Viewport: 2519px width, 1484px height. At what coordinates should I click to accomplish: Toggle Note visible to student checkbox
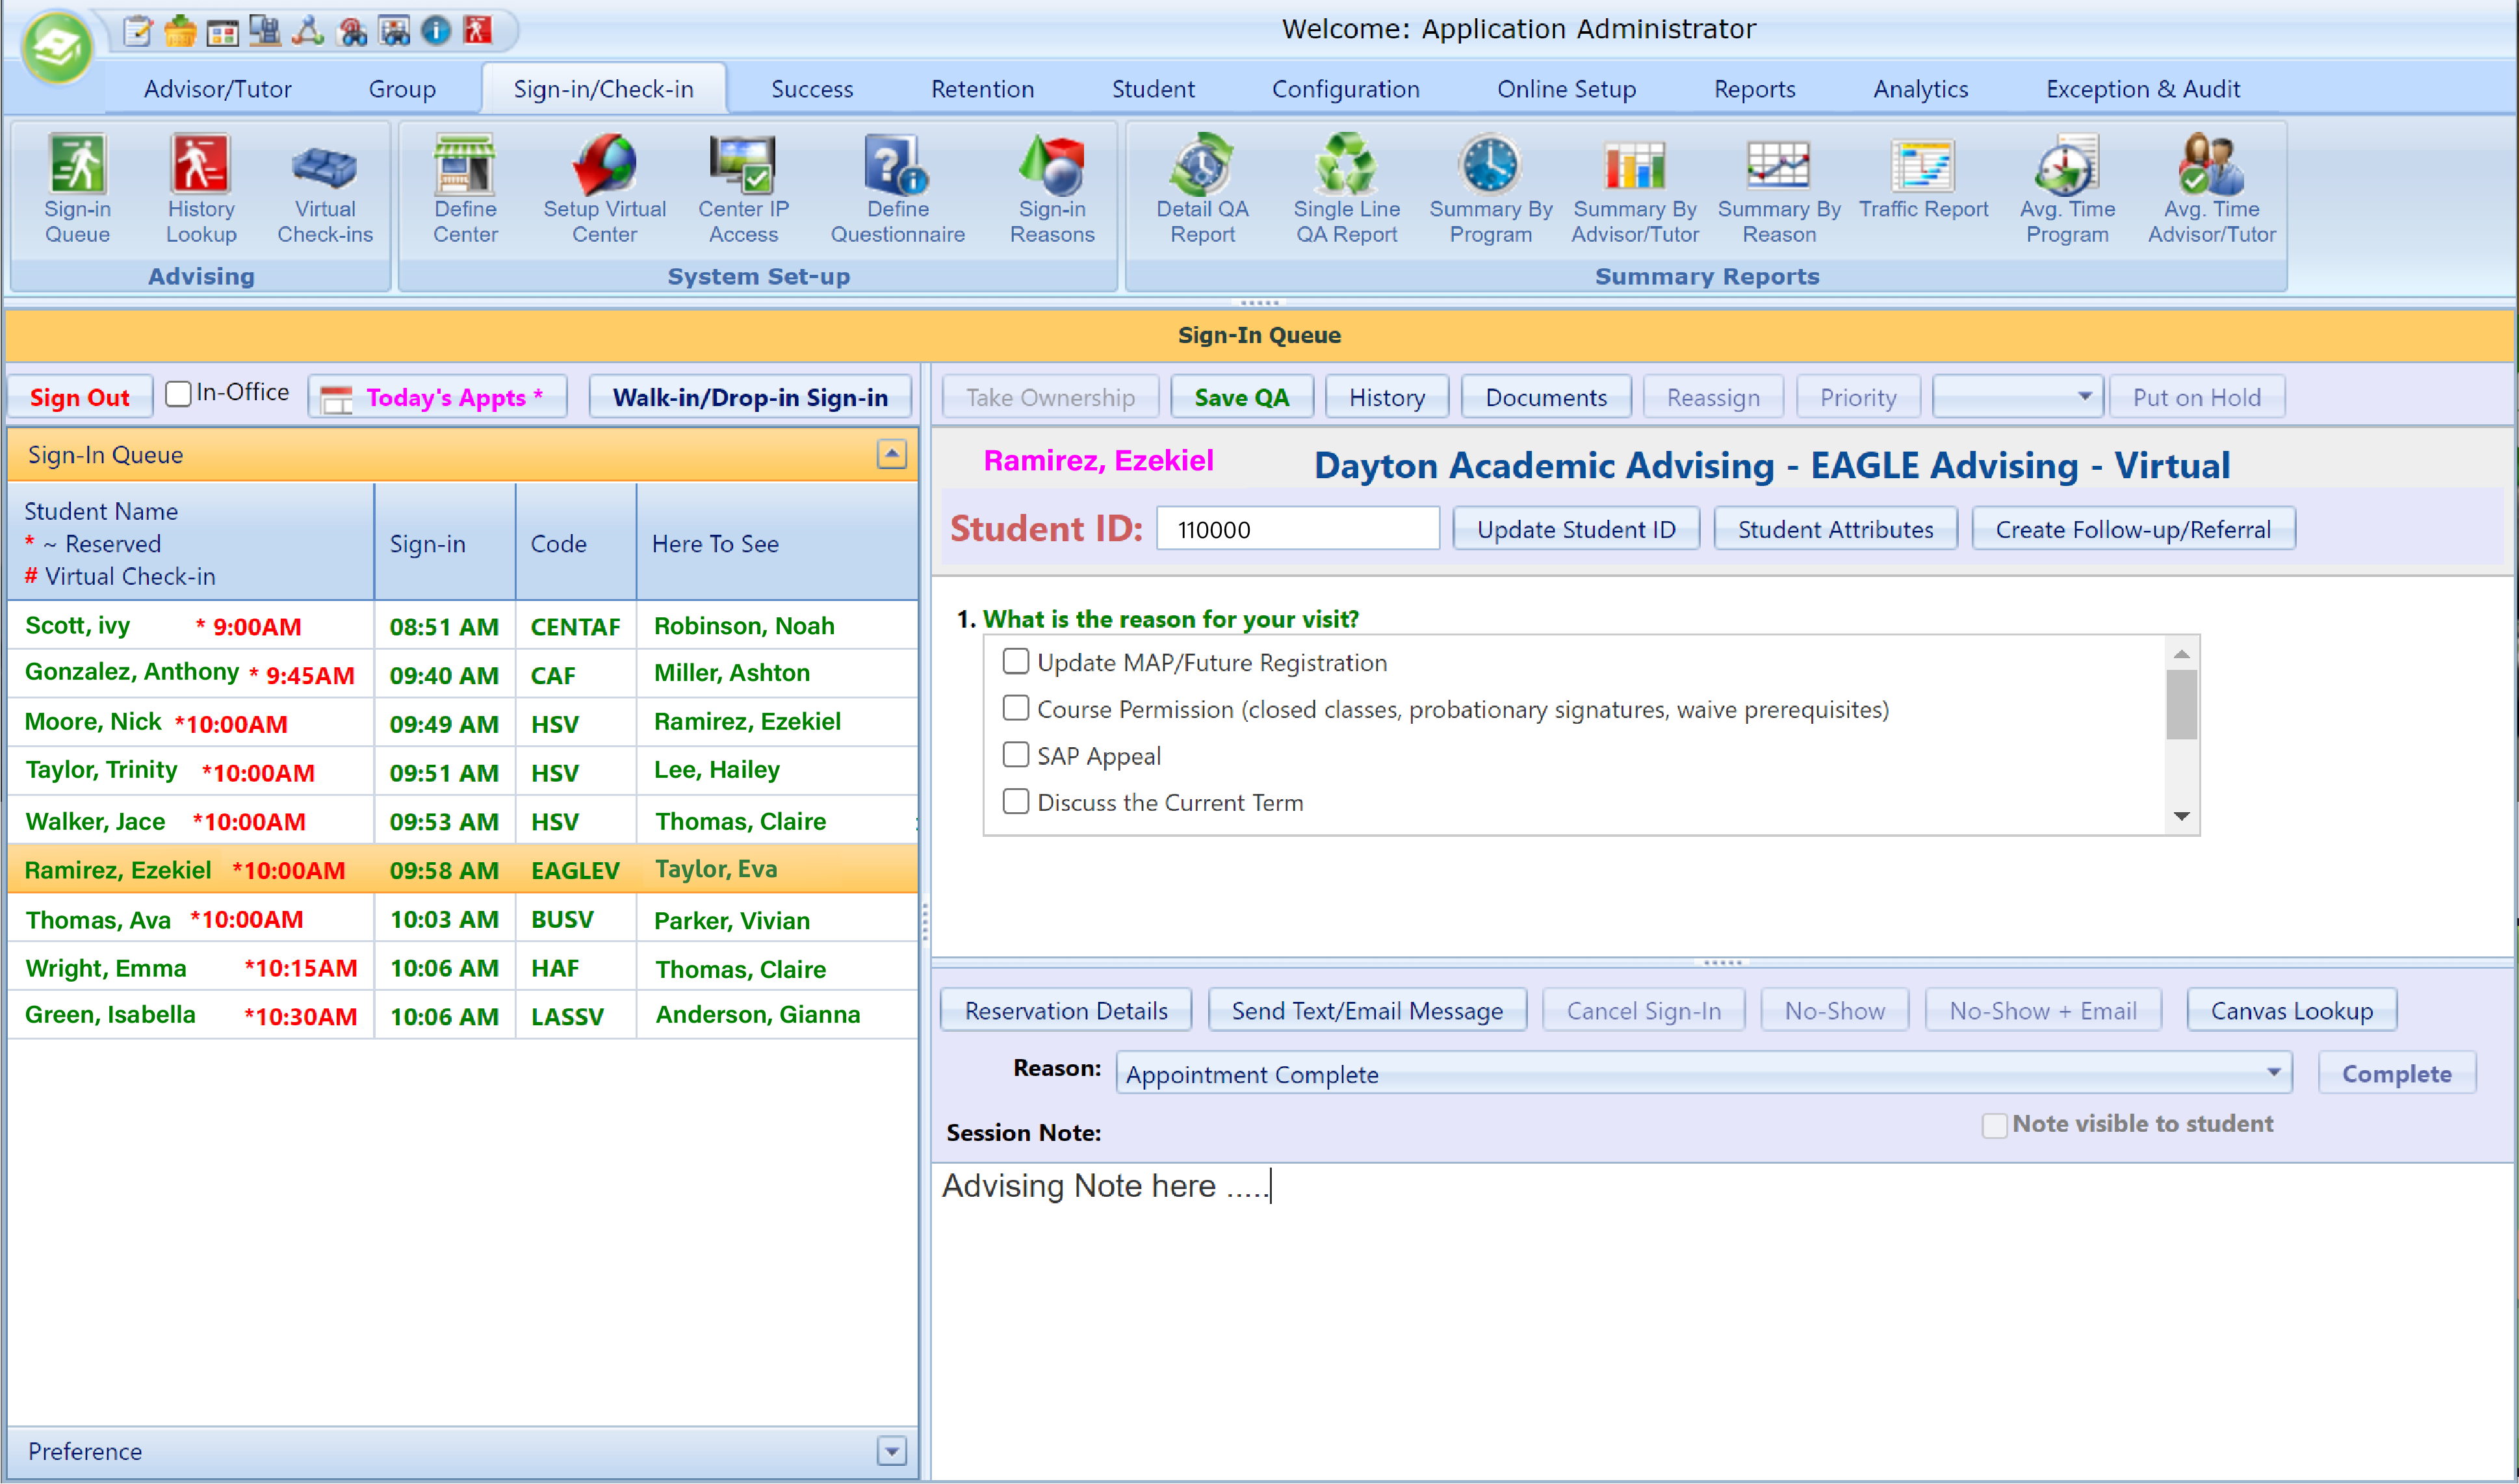coord(1994,1125)
